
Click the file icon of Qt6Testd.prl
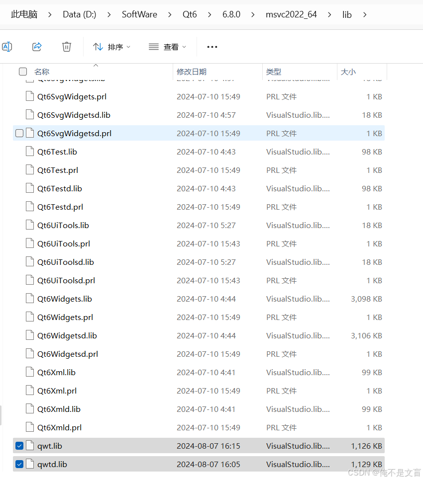coord(30,206)
